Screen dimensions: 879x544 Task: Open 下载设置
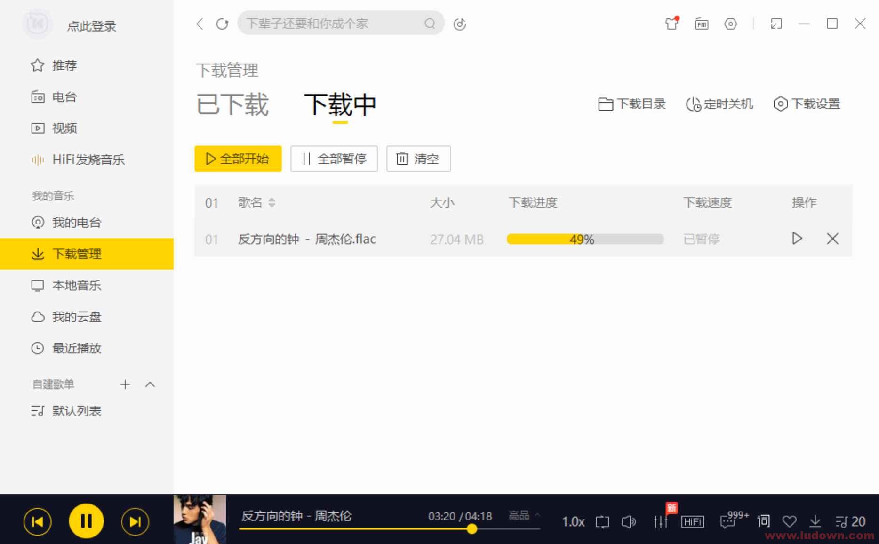click(x=807, y=104)
